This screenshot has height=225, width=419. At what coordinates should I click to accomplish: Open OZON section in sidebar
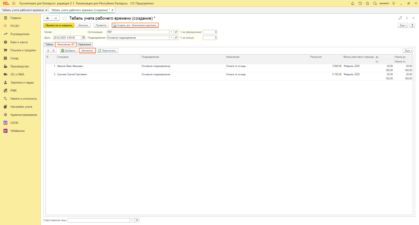[14, 123]
